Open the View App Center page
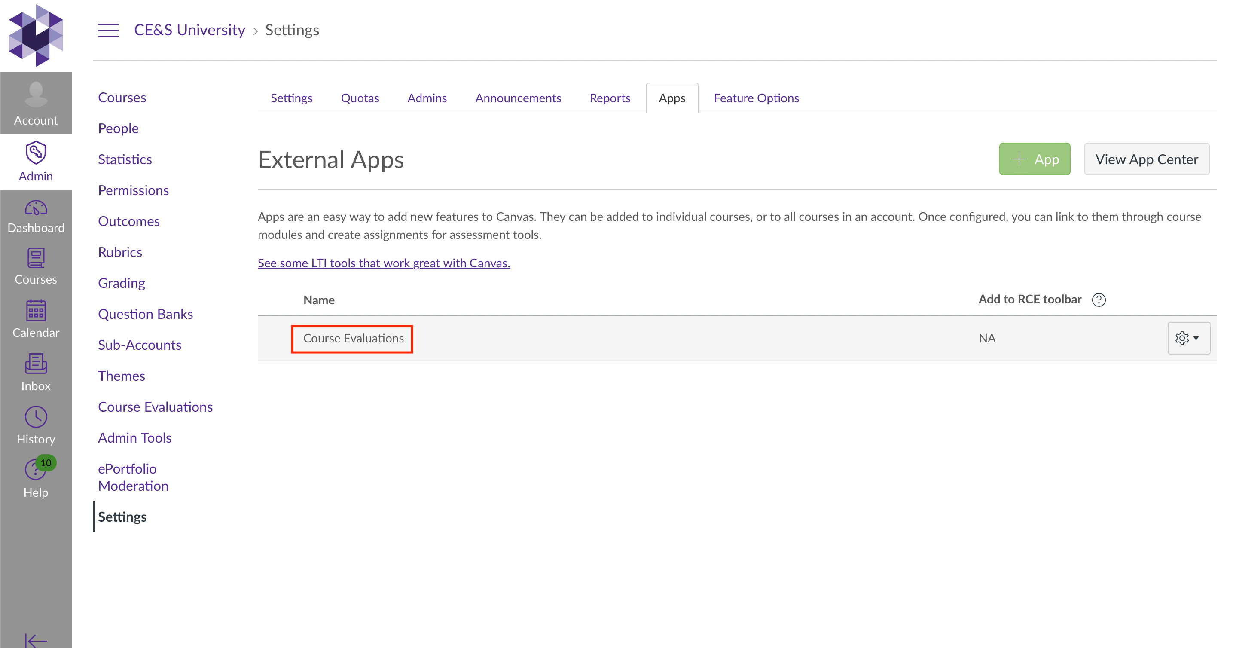 [x=1146, y=159]
